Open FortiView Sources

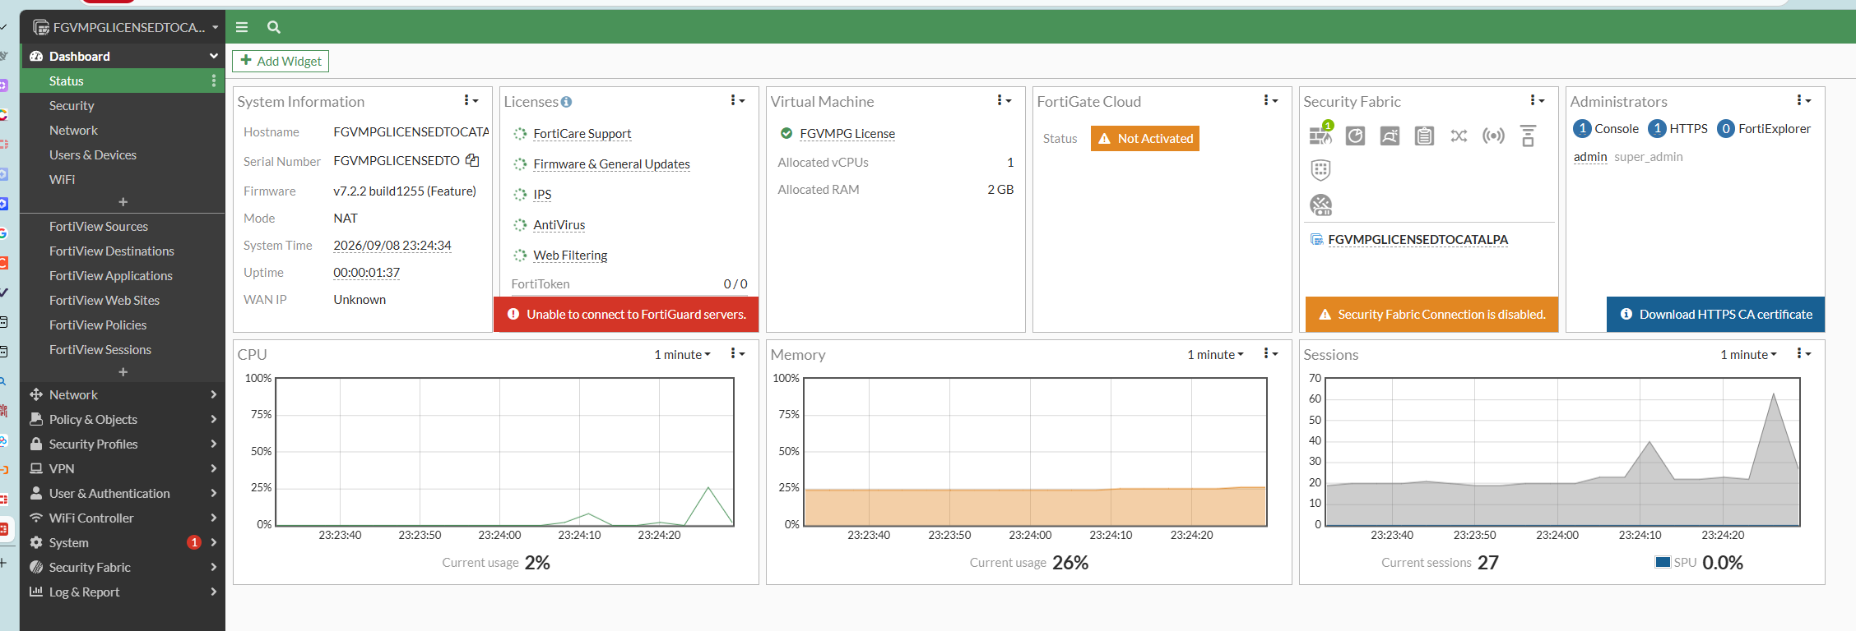(x=99, y=226)
